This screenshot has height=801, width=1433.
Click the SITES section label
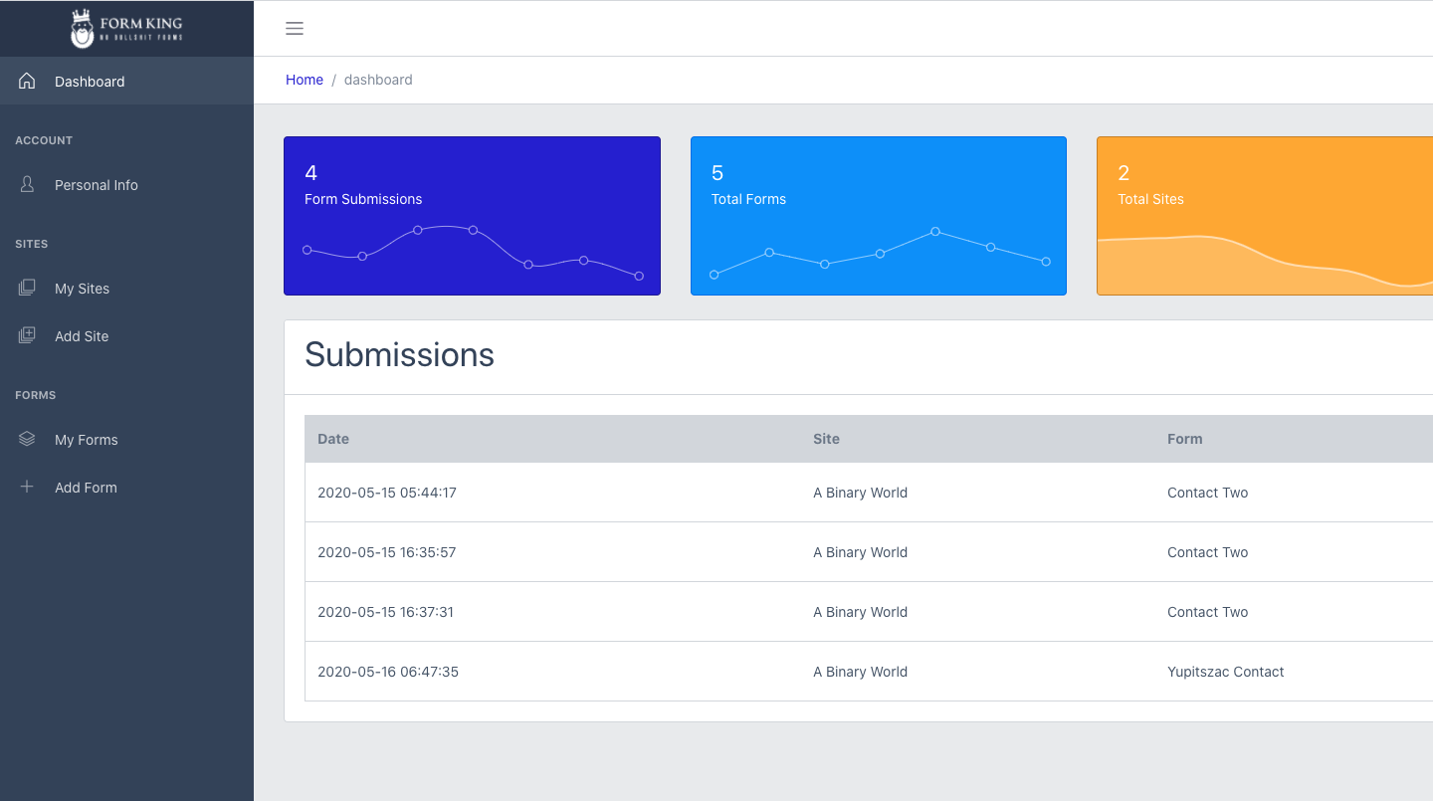tap(32, 244)
